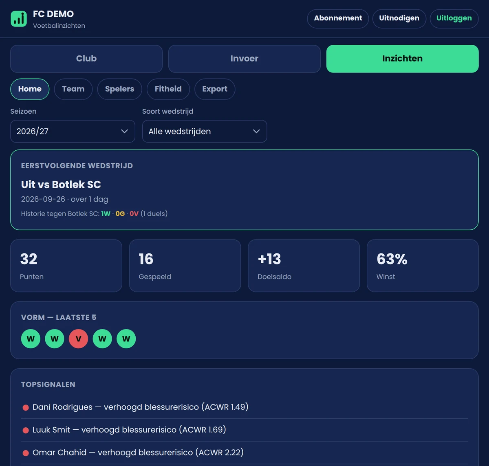Click the 0V history result
Screen dimensions: 489x466
click(134, 213)
